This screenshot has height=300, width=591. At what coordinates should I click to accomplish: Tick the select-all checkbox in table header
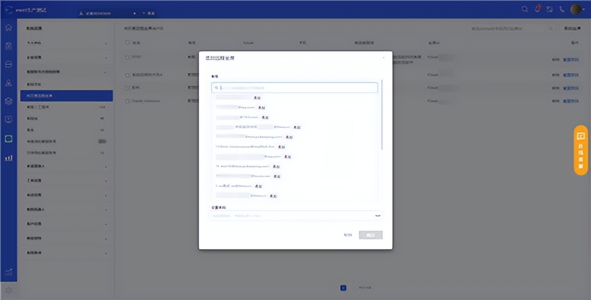tap(127, 43)
